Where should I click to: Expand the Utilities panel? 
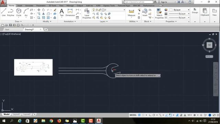133,21
